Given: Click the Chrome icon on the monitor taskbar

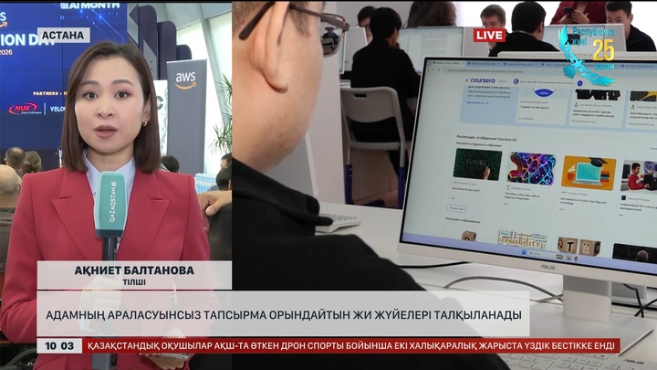Looking at the screenshot, I should pyautogui.click(x=576, y=259).
